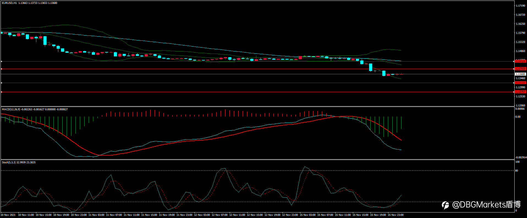Click the 12 Nov 03:00 time label
The image size is (527, 218).
click(x=202, y=215)
